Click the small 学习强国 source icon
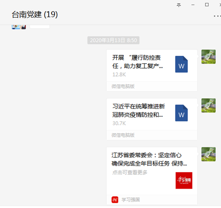Image resolution: width=221 pixels, height=208 pixels. click(115, 200)
